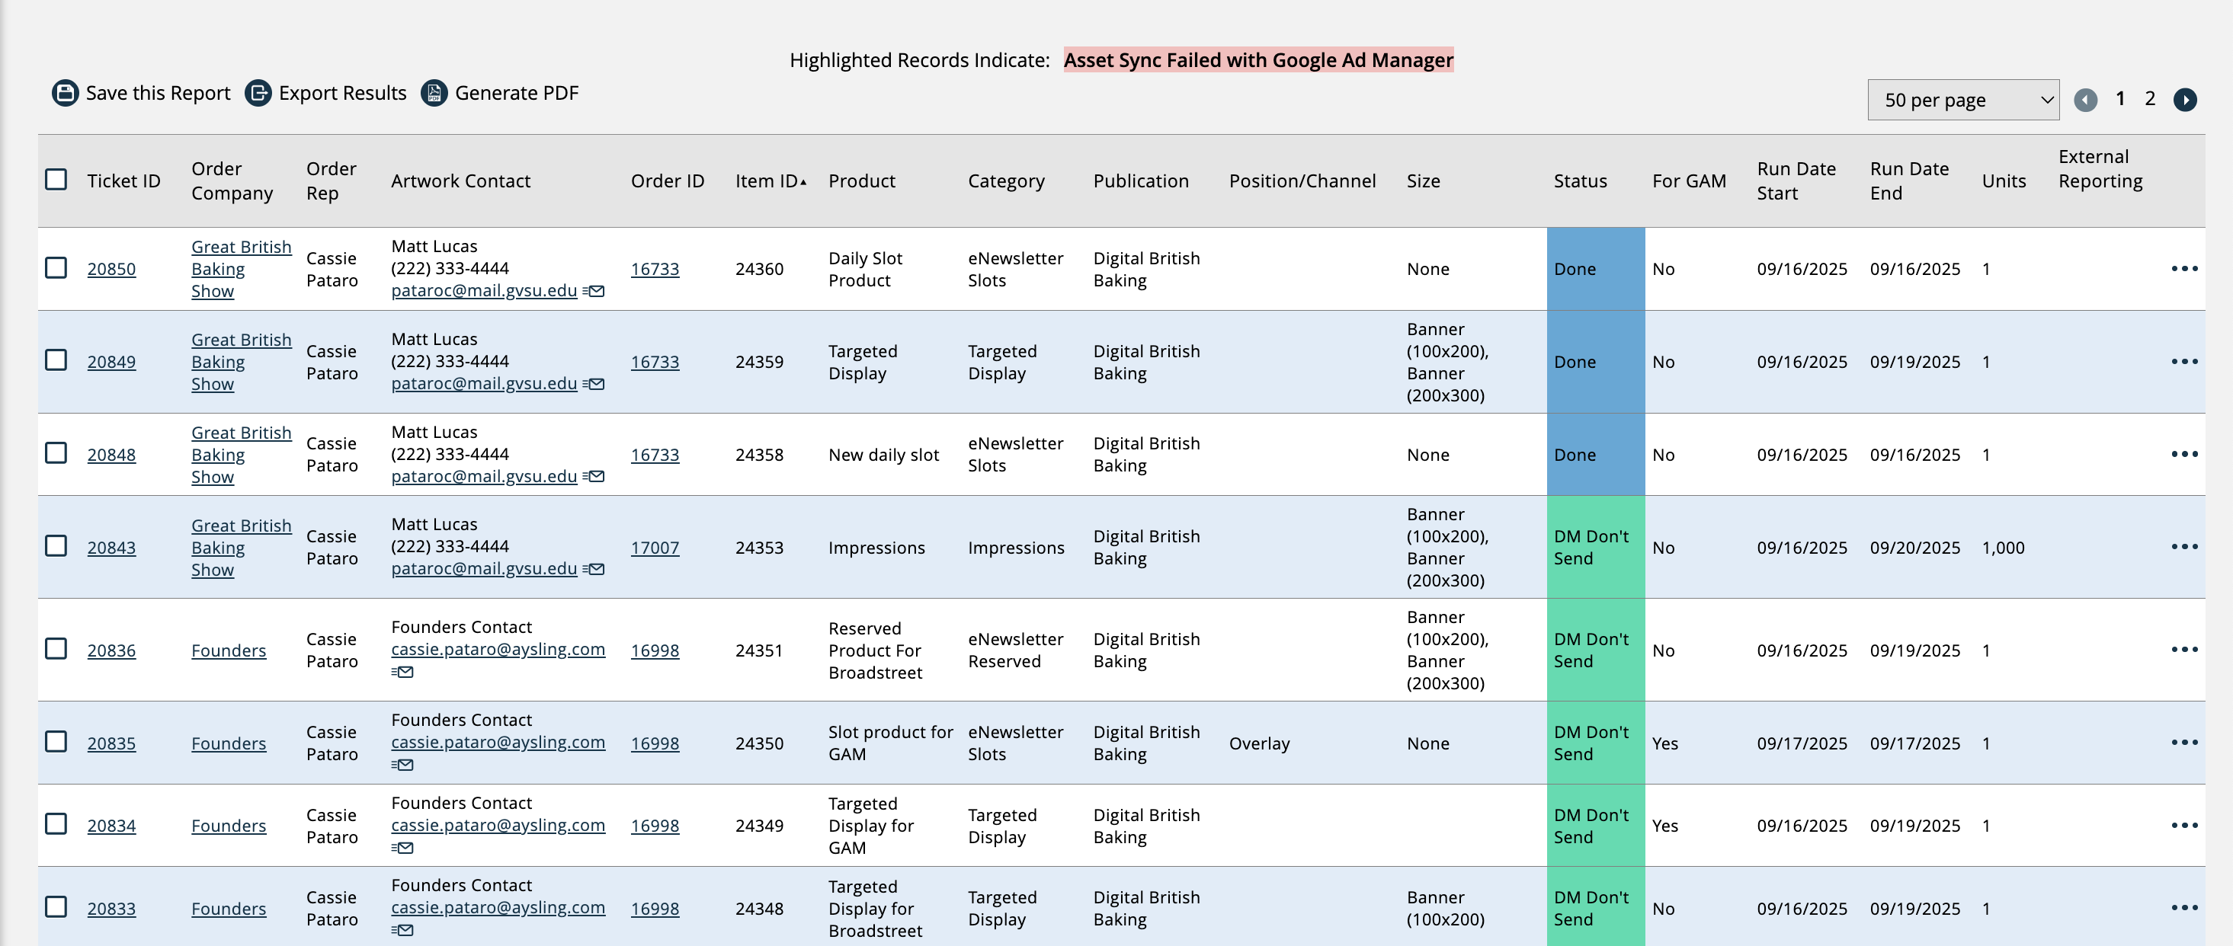Open the three-dot menu for ticket 20835

(2183, 743)
